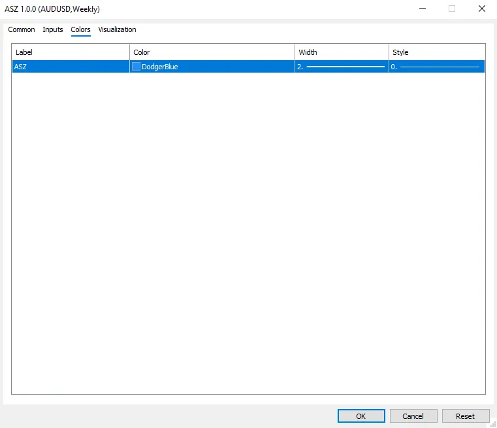Click the resize grip in the dialog corner
This screenshot has height=428, width=497.
492,423
